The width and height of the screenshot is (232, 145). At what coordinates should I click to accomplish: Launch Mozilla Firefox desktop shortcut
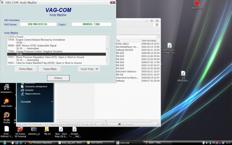6,118
